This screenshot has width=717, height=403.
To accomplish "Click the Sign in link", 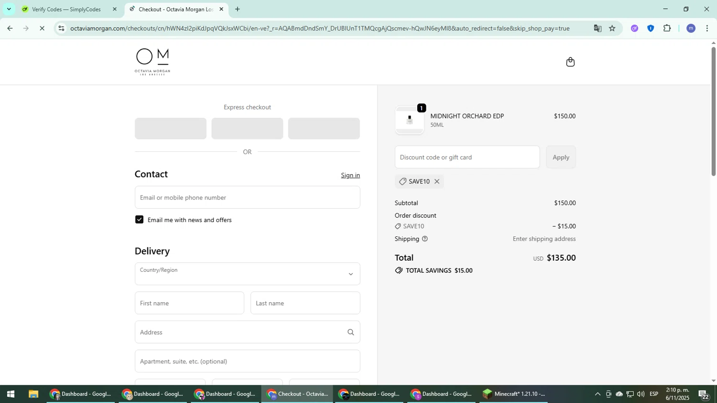I will click(x=350, y=175).
